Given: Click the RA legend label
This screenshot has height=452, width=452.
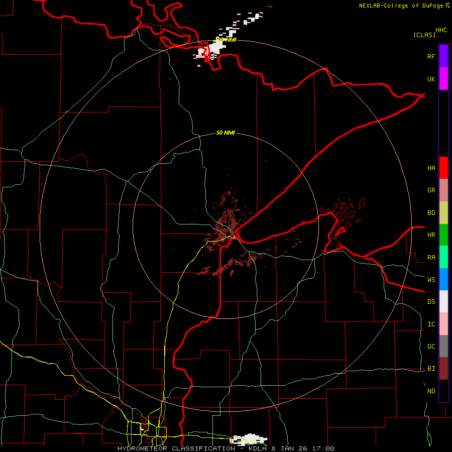Looking at the screenshot, I should pyautogui.click(x=431, y=258).
